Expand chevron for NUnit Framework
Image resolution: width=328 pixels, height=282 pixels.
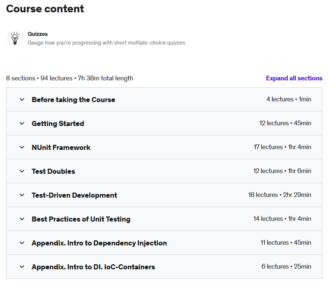coord(22,147)
